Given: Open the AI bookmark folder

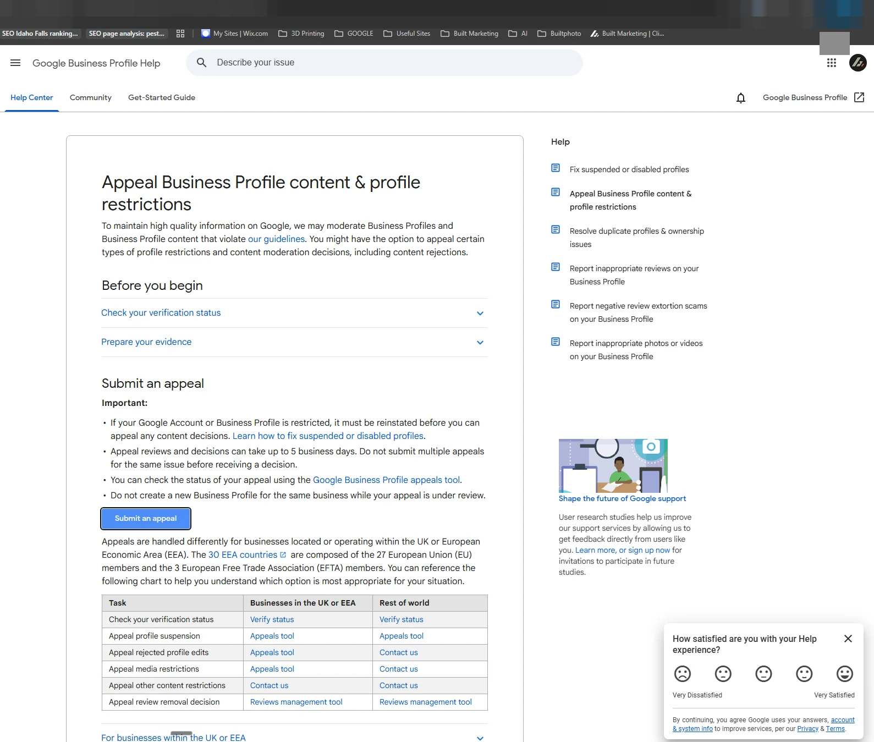Looking at the screenshot, I should [518, 34].
